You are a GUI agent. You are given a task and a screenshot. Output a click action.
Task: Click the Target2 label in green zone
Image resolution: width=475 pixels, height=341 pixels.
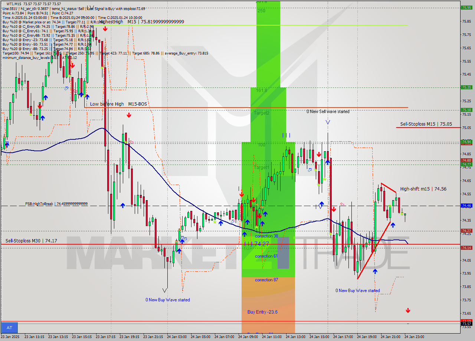pyautogui.click(x=262, y=113)
